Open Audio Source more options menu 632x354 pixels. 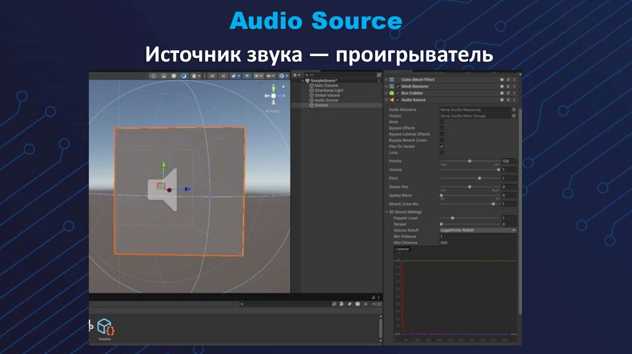(x=514, y=100)
